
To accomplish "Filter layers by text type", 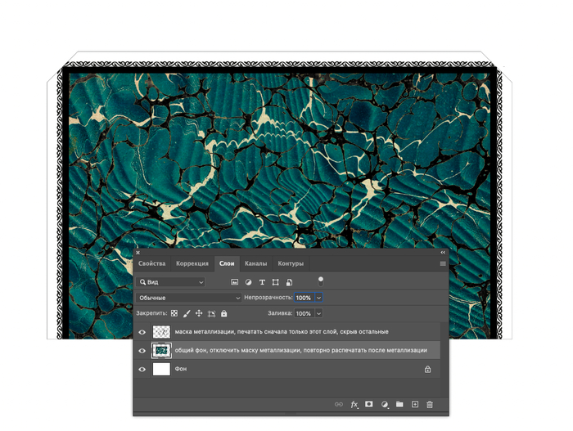I will tap(262, 282).
